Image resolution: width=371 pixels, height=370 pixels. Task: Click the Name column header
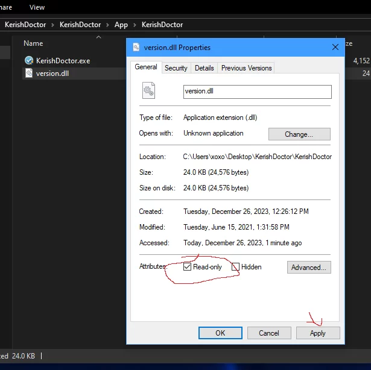pos(33,43)
